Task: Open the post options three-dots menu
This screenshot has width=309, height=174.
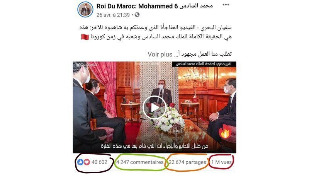Action: coord(226,5)
